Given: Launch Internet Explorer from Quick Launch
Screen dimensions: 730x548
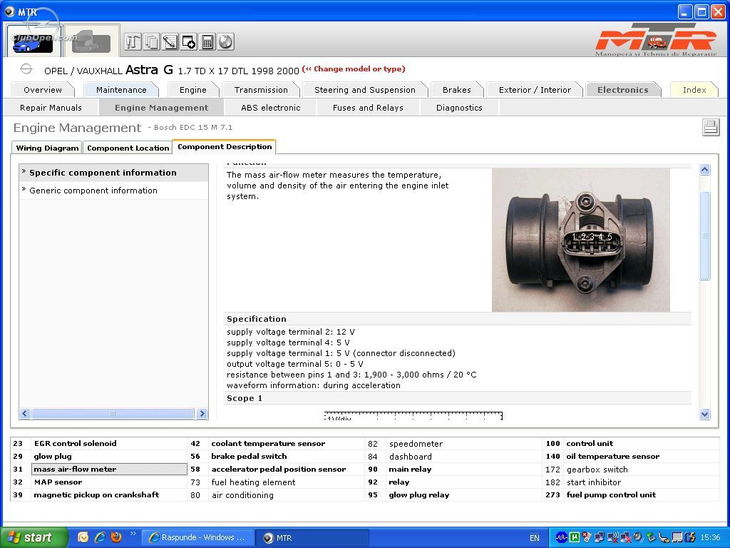Looking at the screenshot, I should 100,537.
